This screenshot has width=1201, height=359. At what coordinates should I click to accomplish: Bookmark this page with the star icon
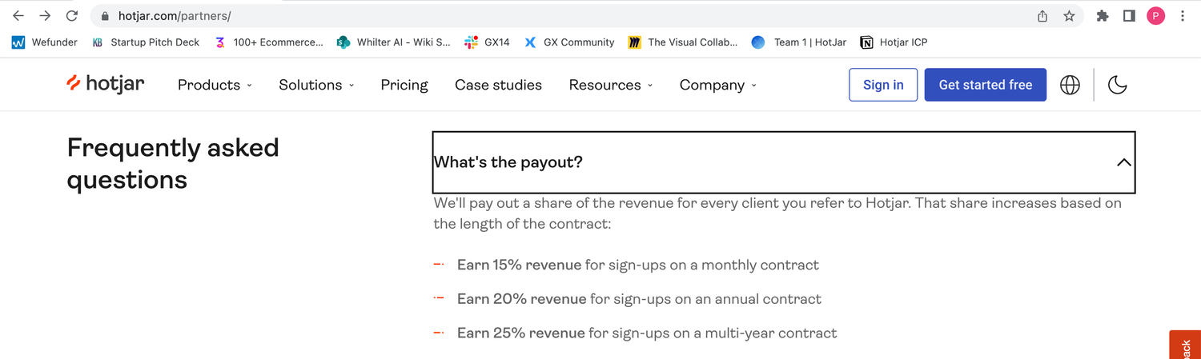point(1069,16)
